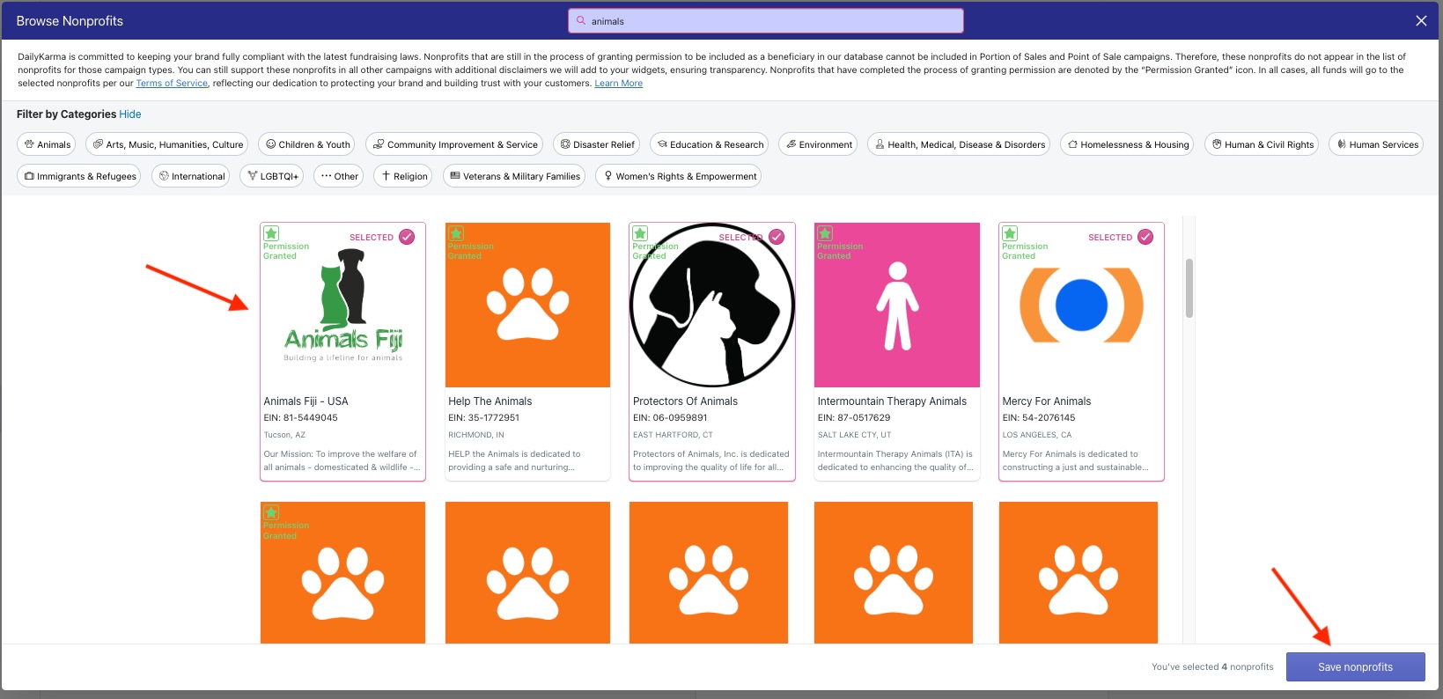The width and height of the screenshot is (1443, 699).
Task: Click the 'Animals Fiji - USA' title
Action: 306,401
